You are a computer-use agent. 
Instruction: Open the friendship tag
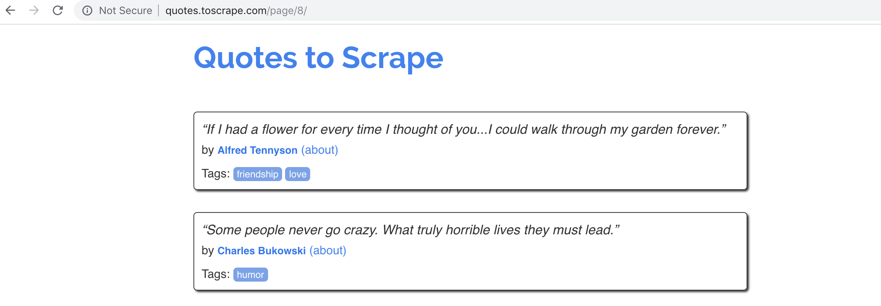(257, 174)
